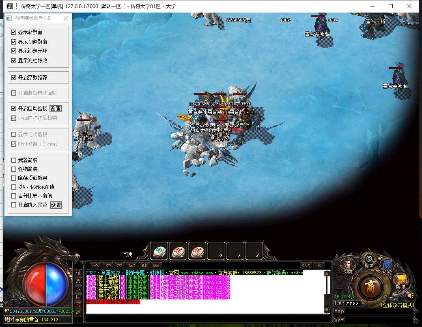422x327 pixels.
Task: Open the 摆摊 stall treasure chest icon
Action: (401, 282)
